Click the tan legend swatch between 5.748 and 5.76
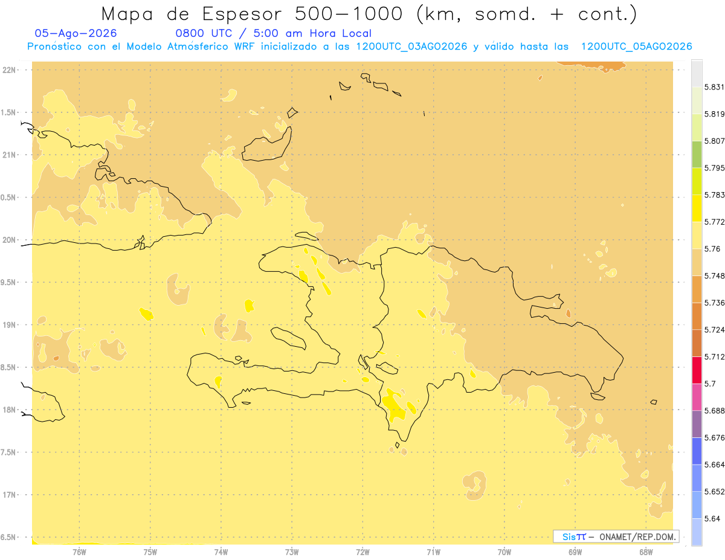The image size is (725, 560). [x=697, y=262]
